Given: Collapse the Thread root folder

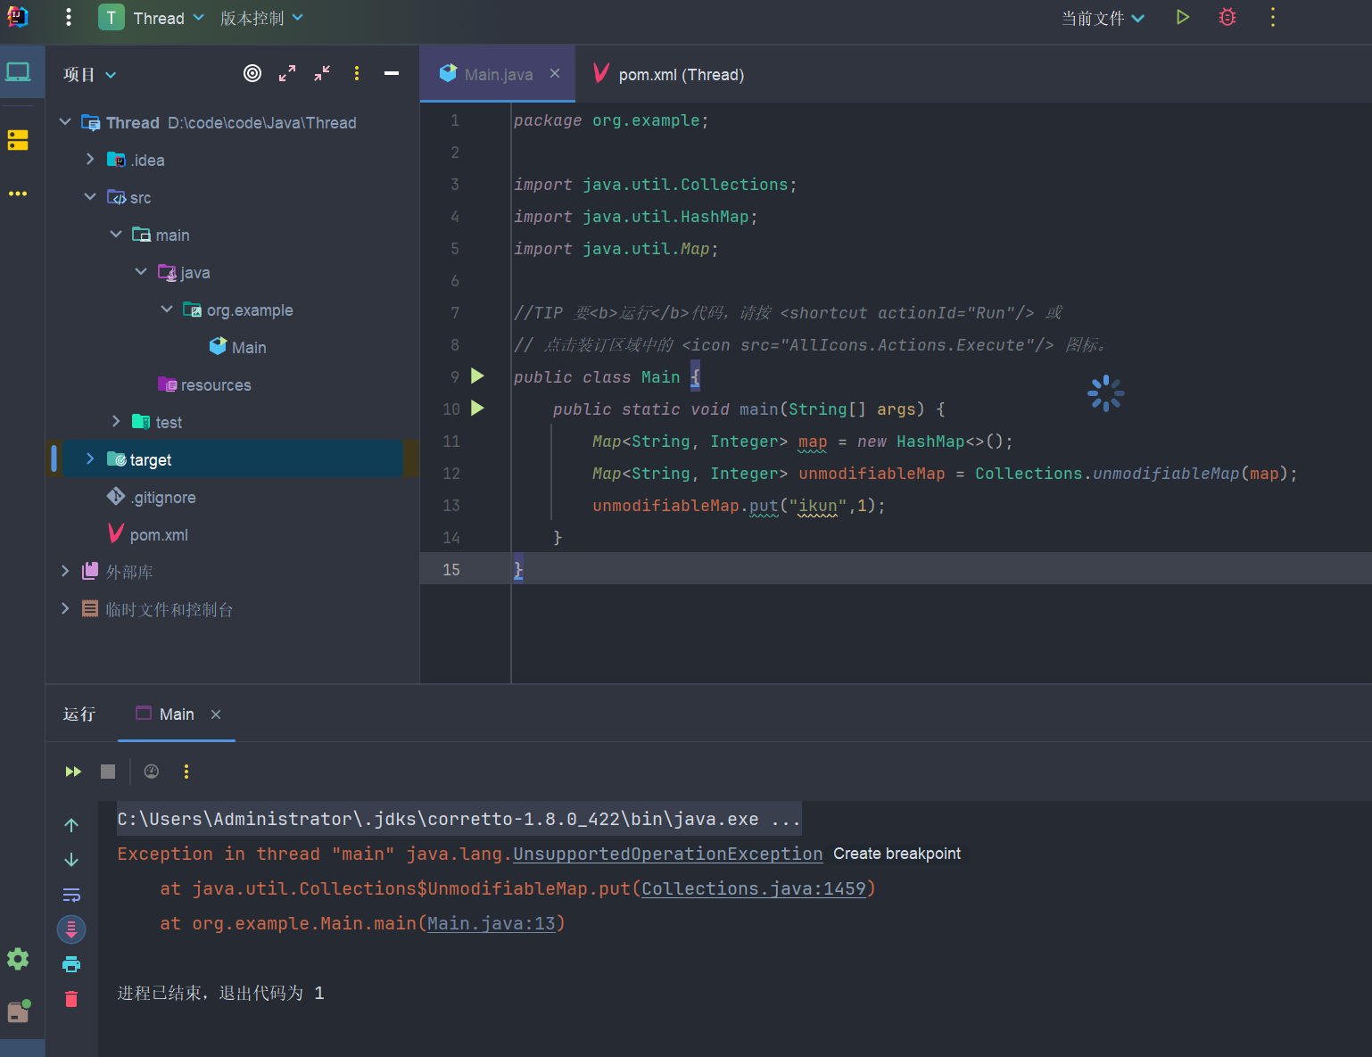Looking at the screenshot, I should (65, 122).
